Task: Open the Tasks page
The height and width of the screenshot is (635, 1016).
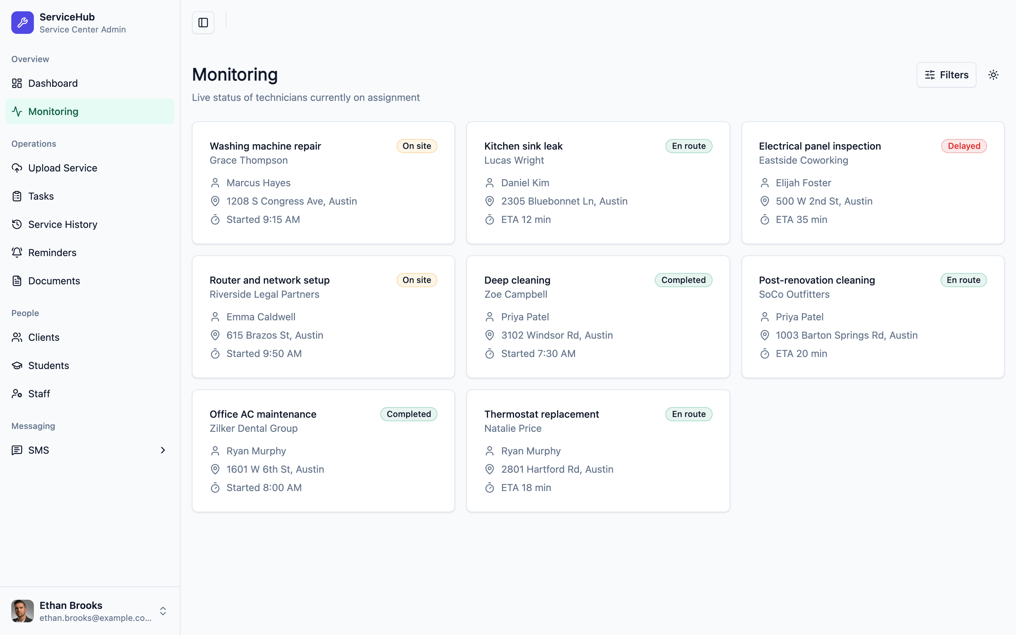Action: 90,196
